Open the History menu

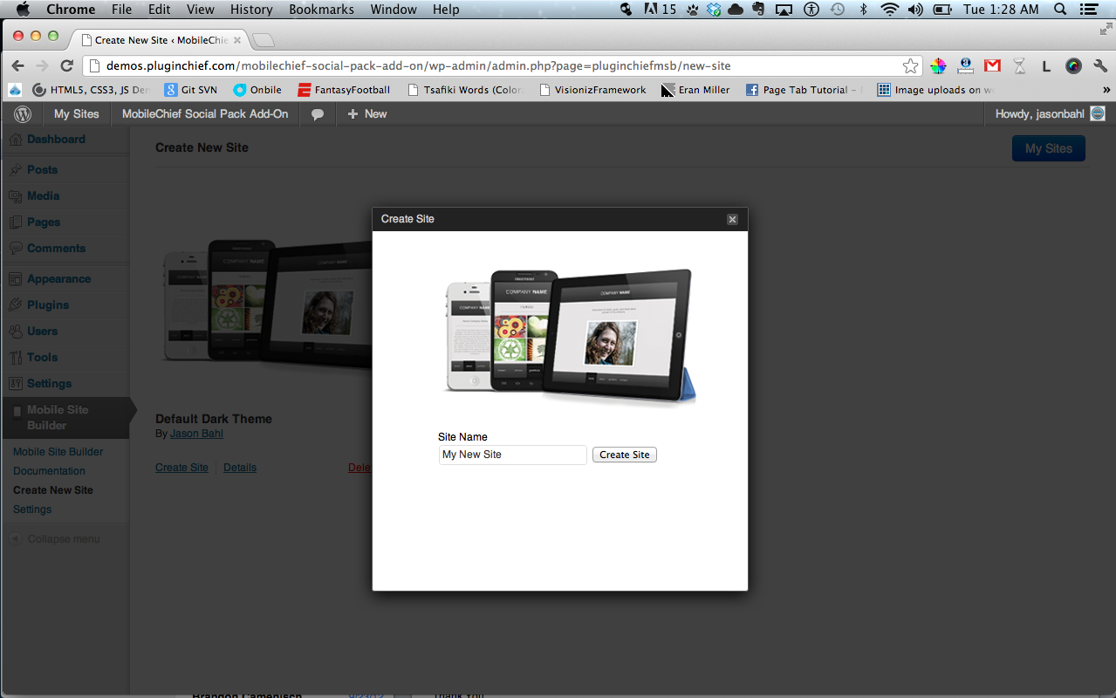pos(251,10)
